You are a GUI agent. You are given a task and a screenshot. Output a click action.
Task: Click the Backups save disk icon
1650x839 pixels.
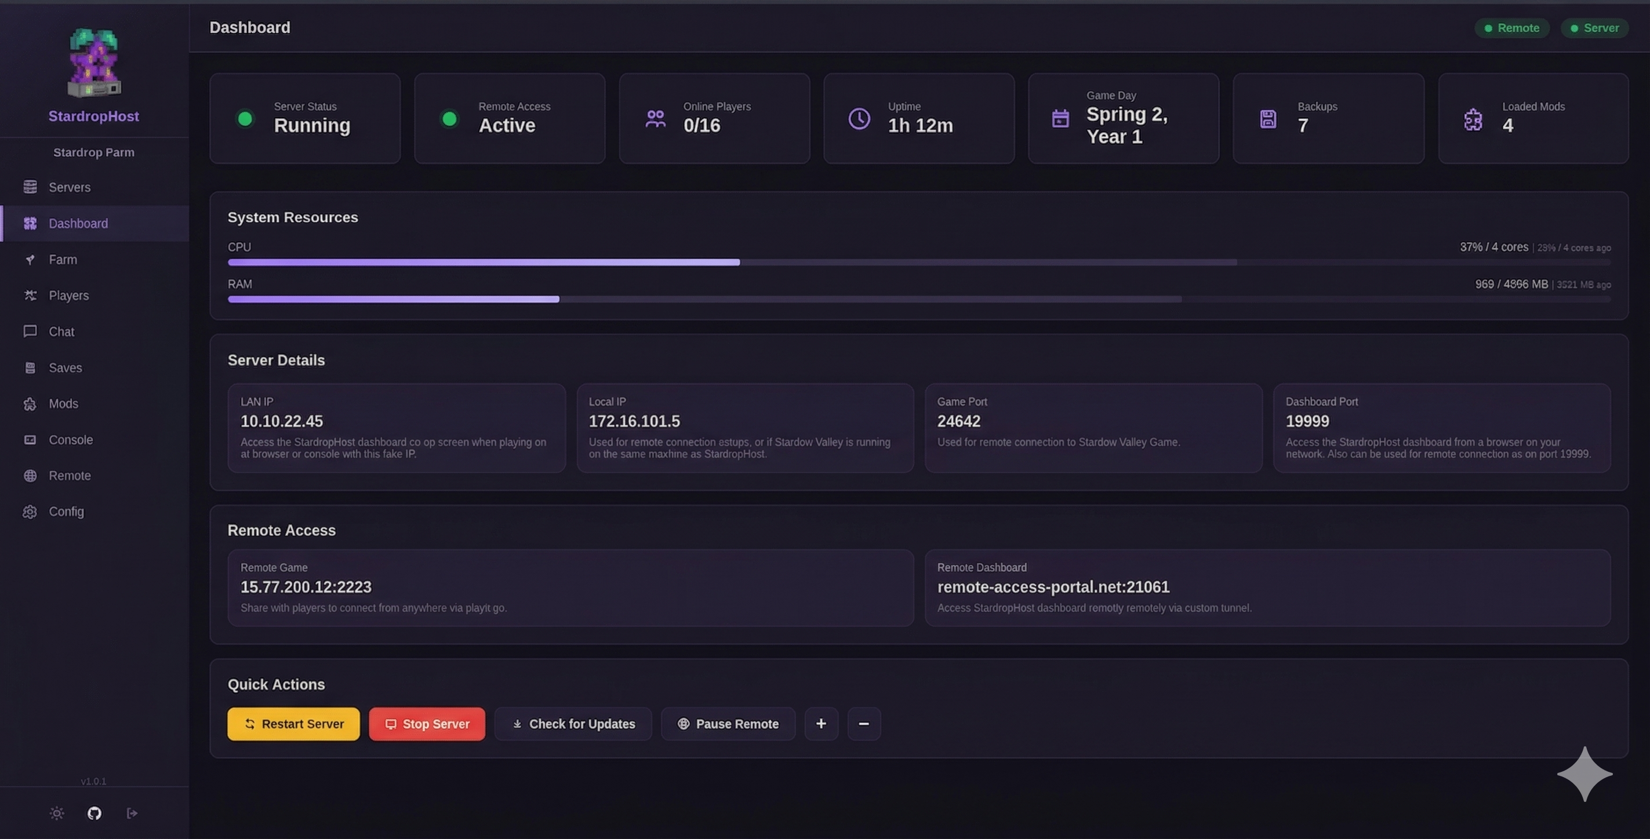1267,119
